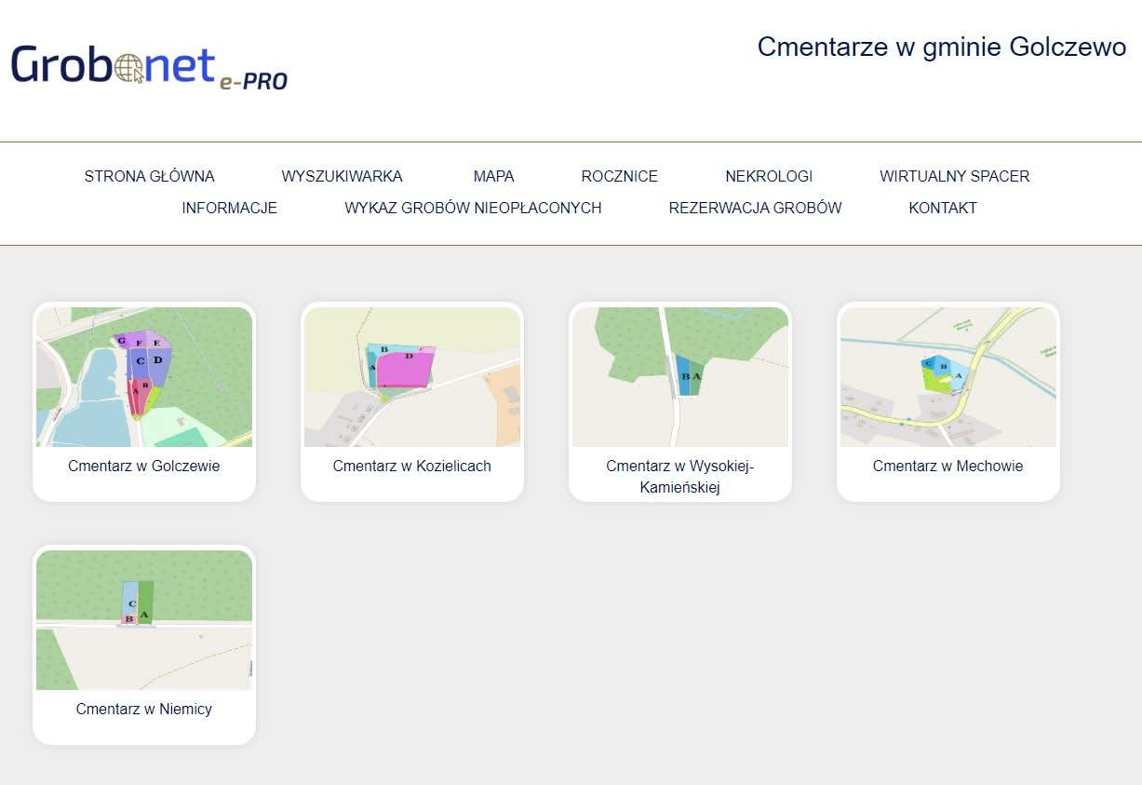View Wykaz Grobów Nieopłaconych list

pyautogui.click(x=473, y=208)
